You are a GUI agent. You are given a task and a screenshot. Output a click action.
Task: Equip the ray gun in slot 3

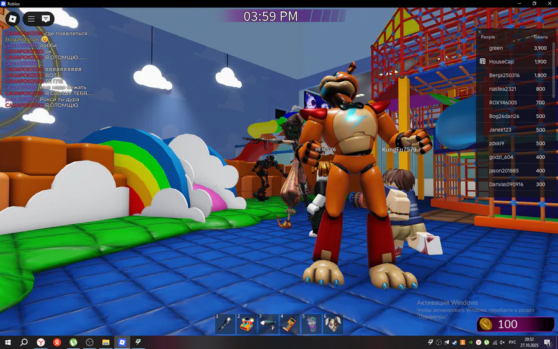268,324
